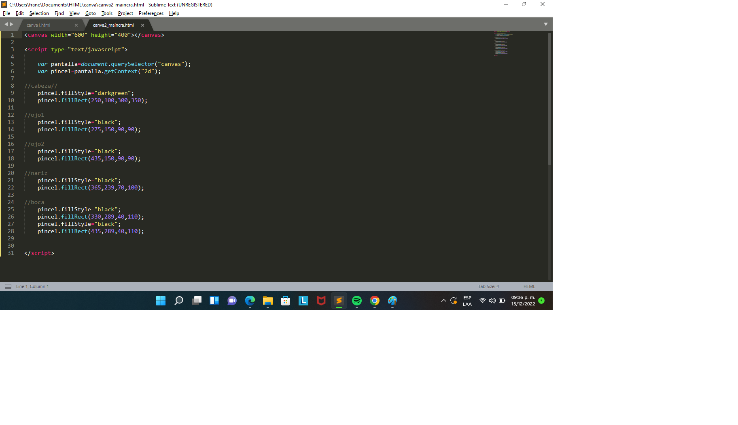Click getContext("2d") on line 6

tap(131, 72)
